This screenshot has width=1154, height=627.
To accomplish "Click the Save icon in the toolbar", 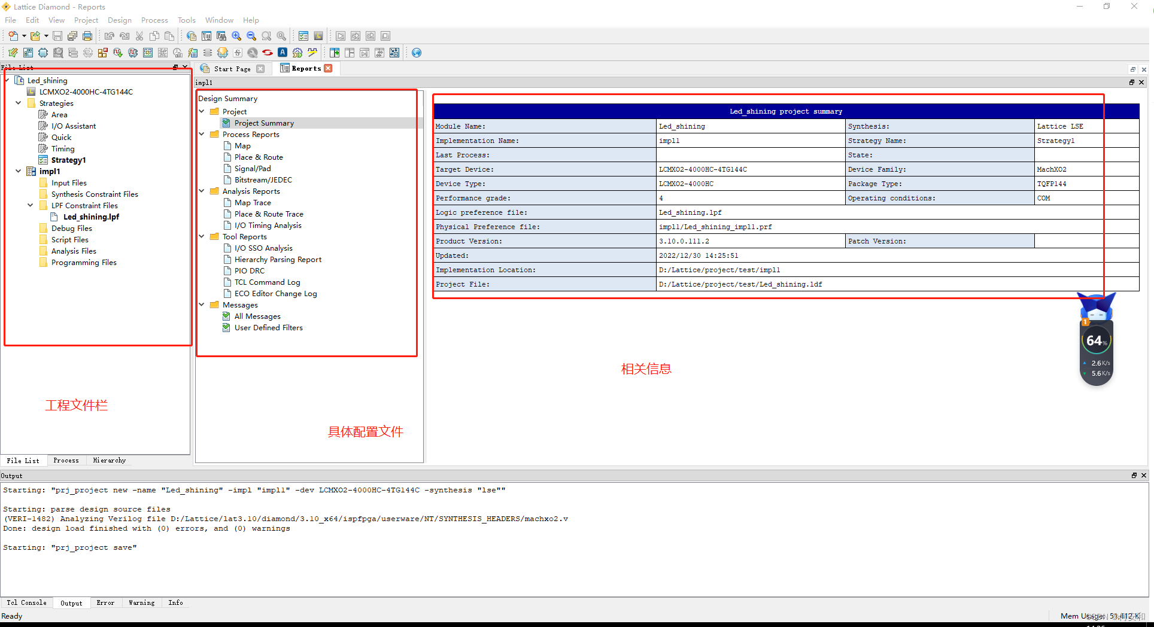I will coord(57,36).
